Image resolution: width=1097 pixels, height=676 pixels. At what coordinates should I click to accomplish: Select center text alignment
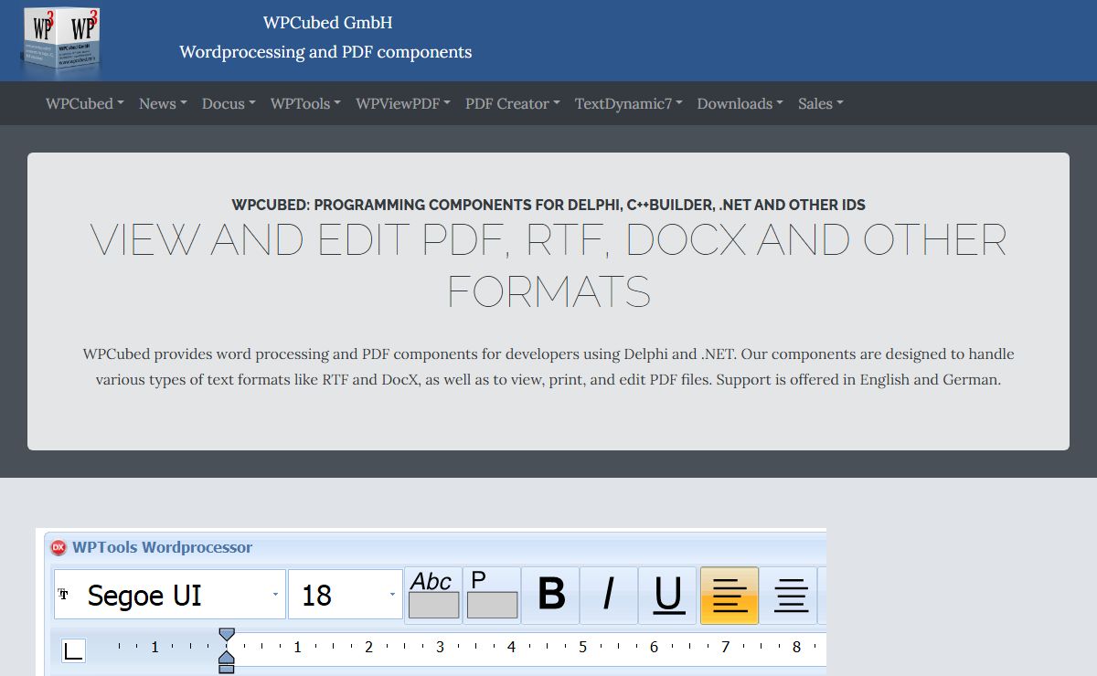click(x=789, y=596)
